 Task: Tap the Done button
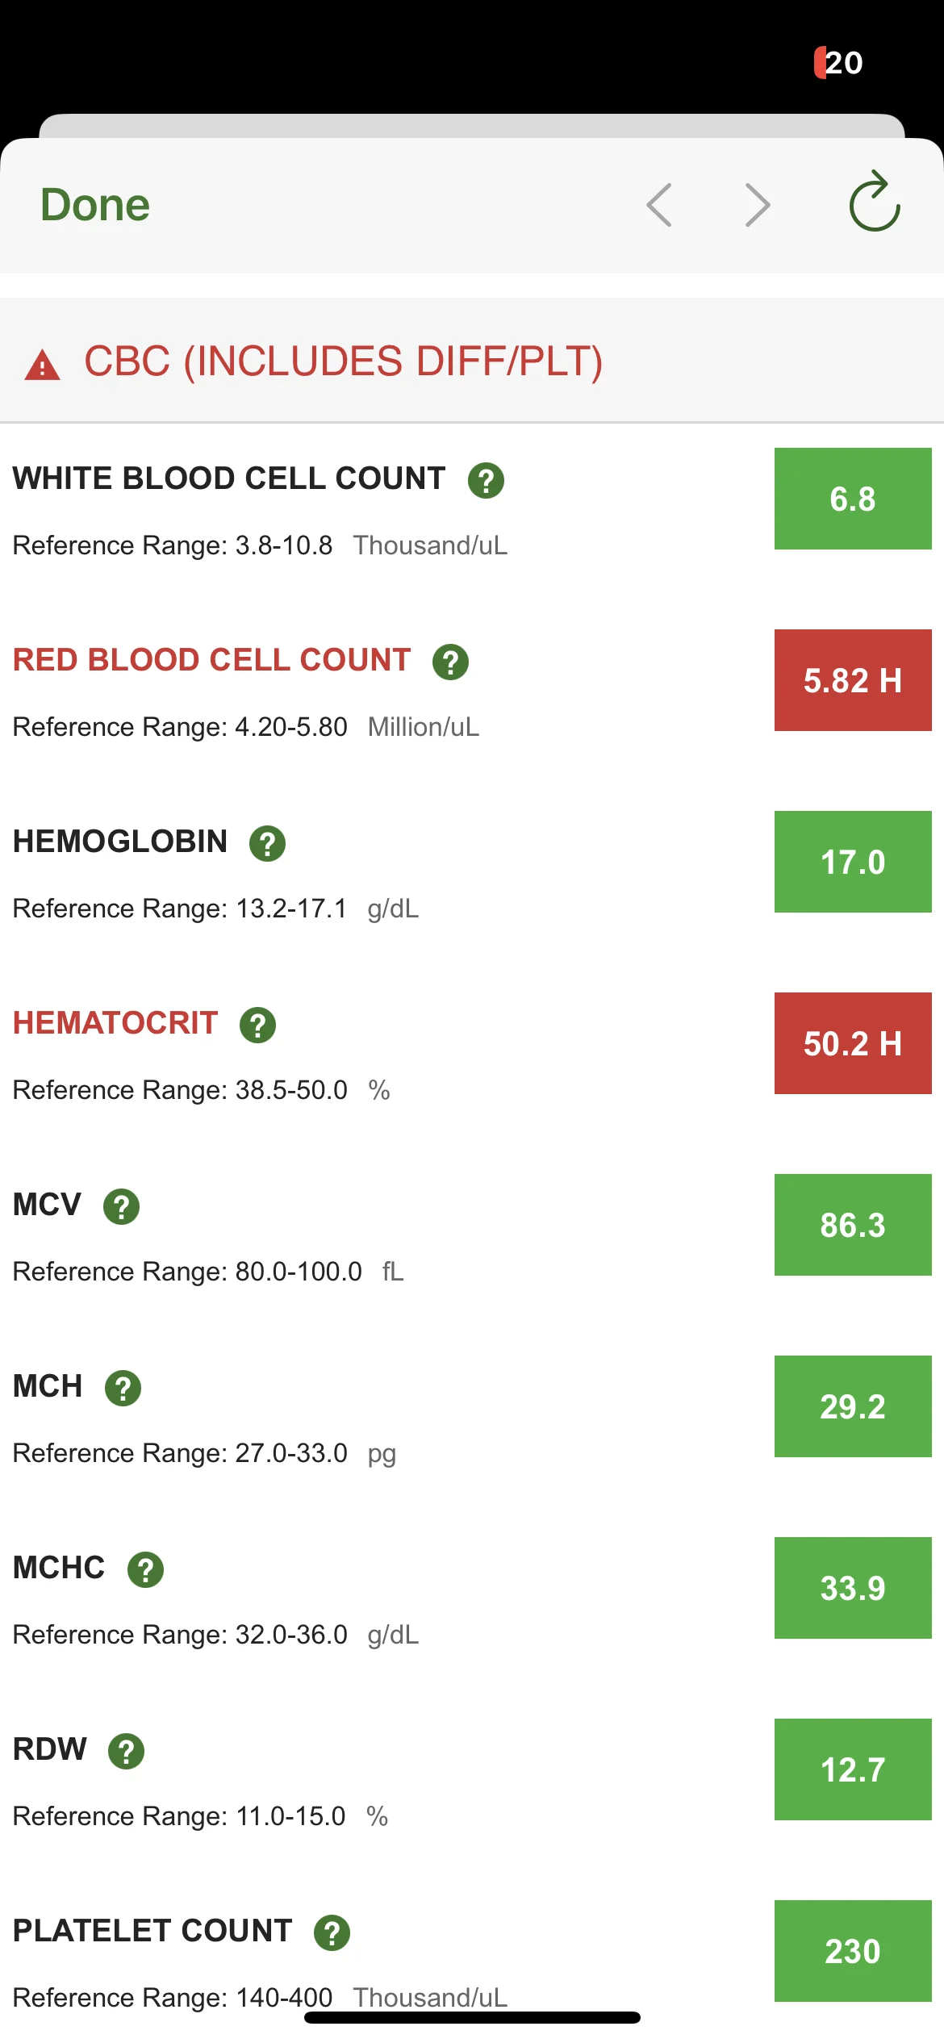(95, 205)
